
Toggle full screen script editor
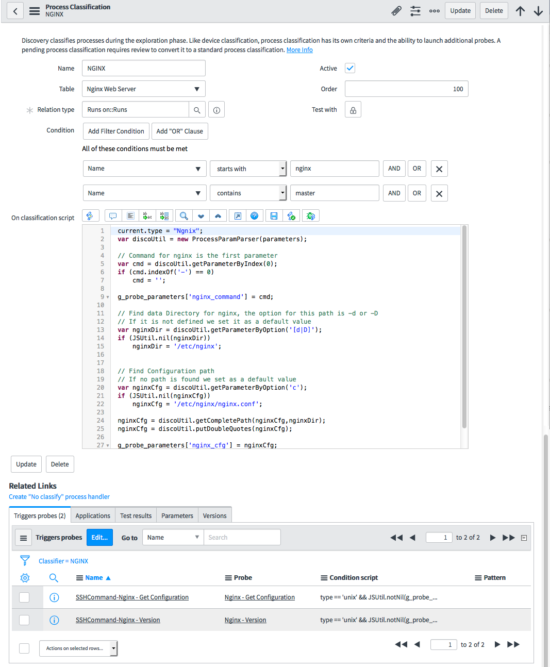tap(238, 216)
